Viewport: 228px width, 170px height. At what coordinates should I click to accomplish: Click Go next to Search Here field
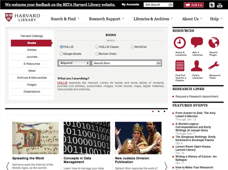159,63
